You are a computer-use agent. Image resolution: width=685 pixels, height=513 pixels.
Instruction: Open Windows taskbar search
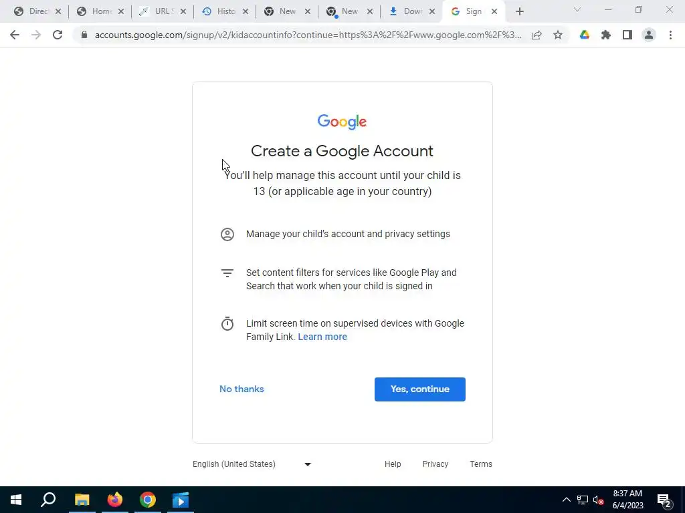coord(48,500)
